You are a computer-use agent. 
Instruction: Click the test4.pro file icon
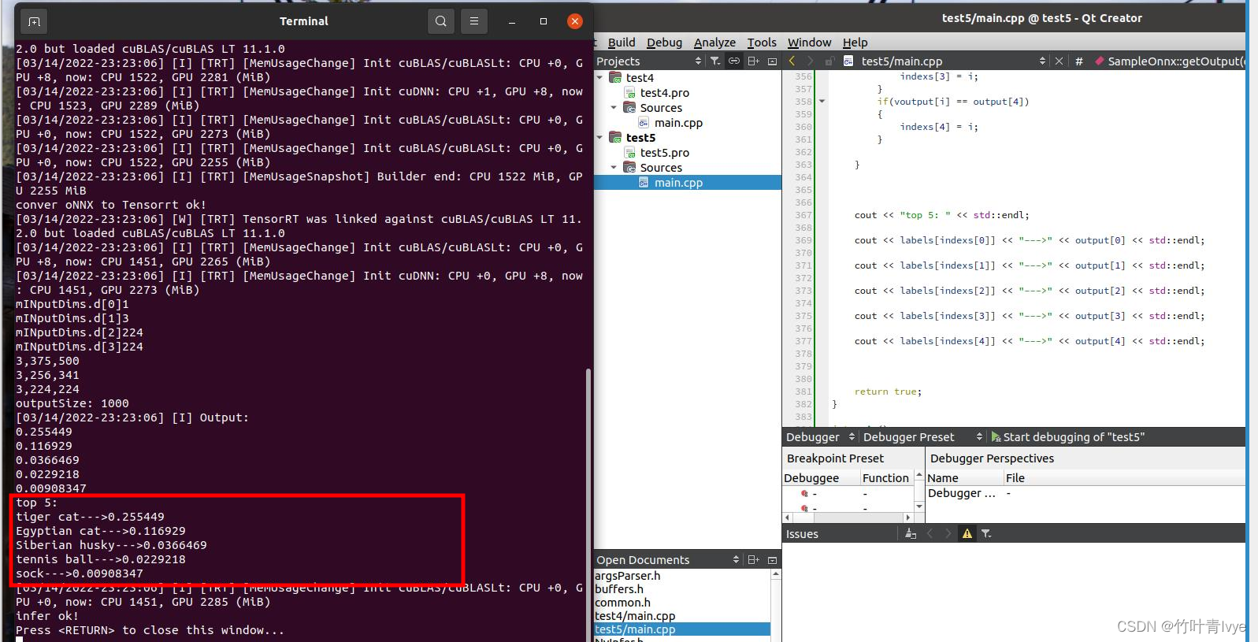630,92
